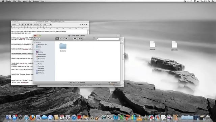The image size is (216, 122).
Task: Collapse the PLACES sidebar section
Action: coord(35,50)
